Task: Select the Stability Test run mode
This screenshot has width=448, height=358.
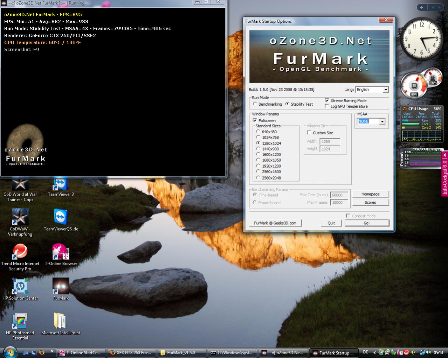Action: (x=287, y=104)
